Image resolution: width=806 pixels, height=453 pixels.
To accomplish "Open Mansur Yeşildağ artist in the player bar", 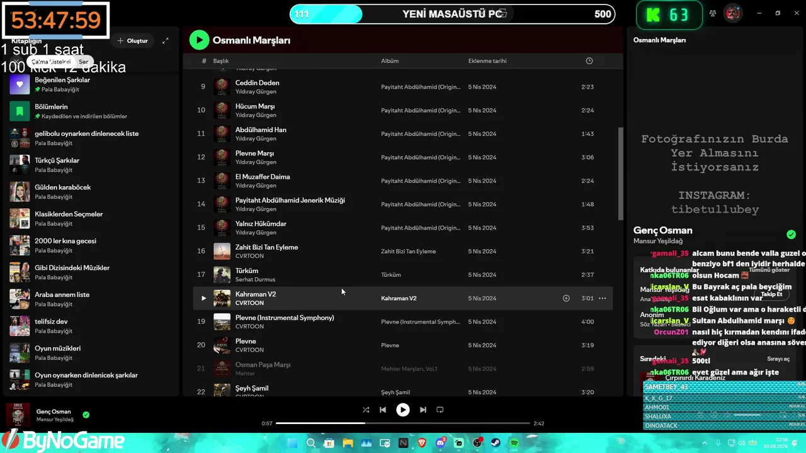I will pos(55,420).
